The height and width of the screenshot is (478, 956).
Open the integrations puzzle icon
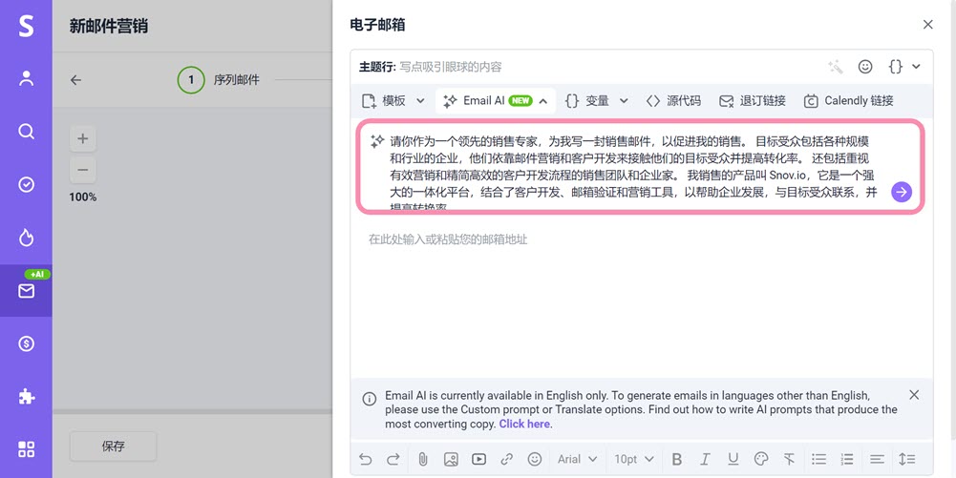(26, 397)
